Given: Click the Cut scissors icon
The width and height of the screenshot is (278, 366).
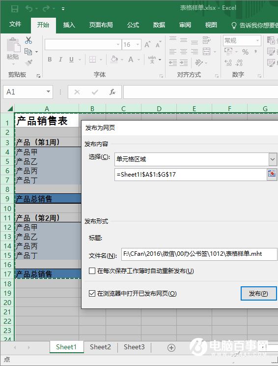Looking at the screenshot, I should [28, 40].
